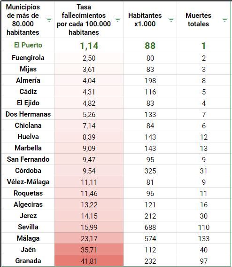The height and width of the screenshot is (267, 232).
Task: Select the Fuengirola municipality cell
Action: [28, 58]
